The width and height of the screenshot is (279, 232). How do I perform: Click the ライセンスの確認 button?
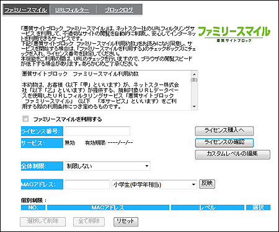(x=224, y=142)
